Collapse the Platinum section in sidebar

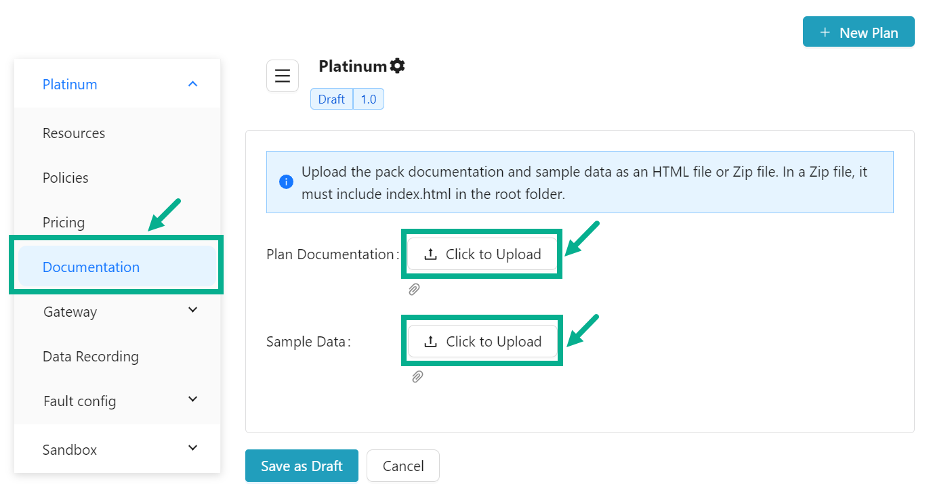pos(192,83)
